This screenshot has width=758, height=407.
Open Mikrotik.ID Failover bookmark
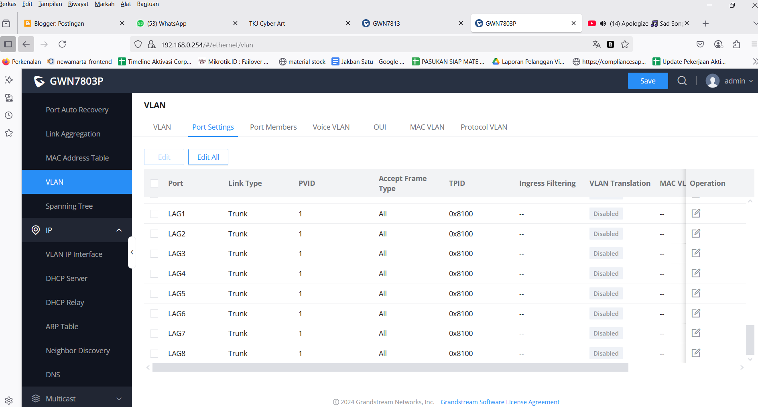234,61
